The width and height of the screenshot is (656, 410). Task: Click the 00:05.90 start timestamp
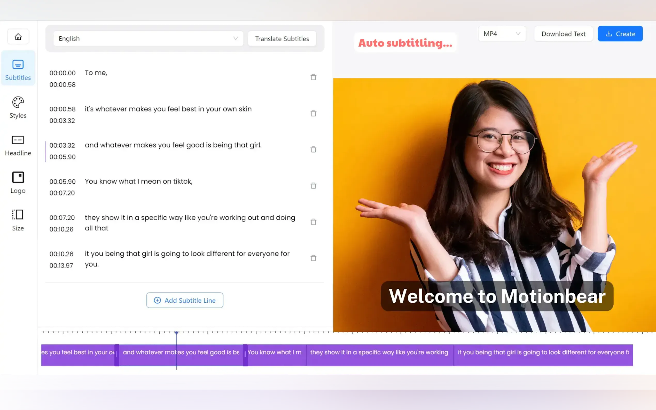point(63,182)
